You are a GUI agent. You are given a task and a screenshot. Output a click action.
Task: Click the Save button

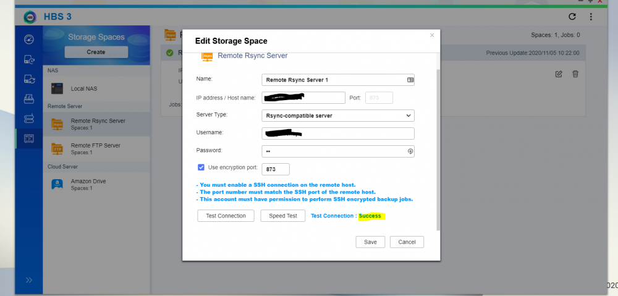(370, 242)
